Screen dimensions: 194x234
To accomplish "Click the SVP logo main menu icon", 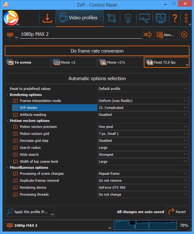I will pyautogui.click(x=11, y=18).
